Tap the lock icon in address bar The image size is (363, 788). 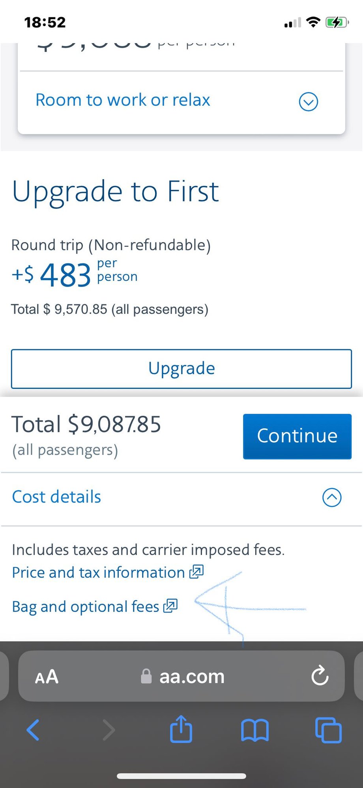coord(146,676)
